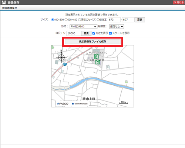Click the サン・グレートみやこ label on map
The height and width of the screenshot is (148, 185).
pyautogui.click(x=98, y=53)
